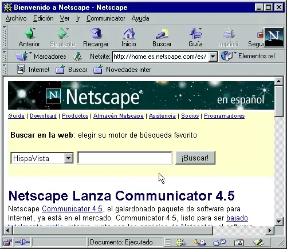Open Address Book from the component bar
Screen dimensions: 287x249
click(x=239, y=243)
